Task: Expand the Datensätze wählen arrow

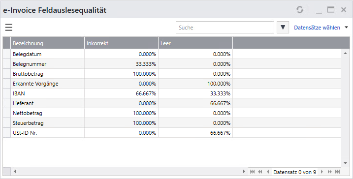Action: click(x=346, y=28)
